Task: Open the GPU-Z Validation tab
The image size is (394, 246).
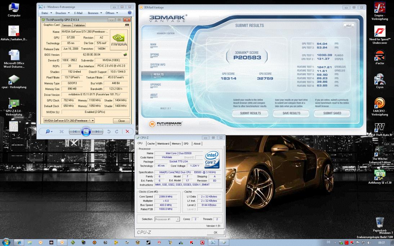Action: 79,25
